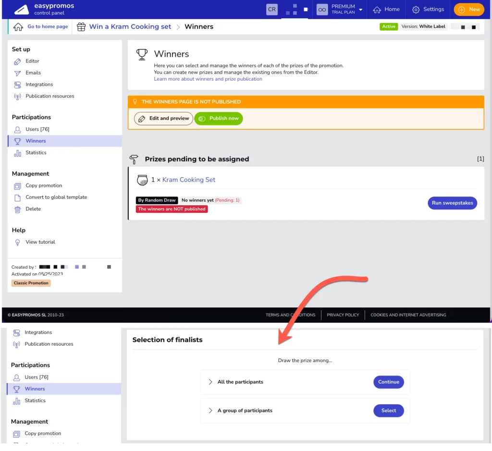Image resolution: width=492 pixels, height=451 pixels.
Task: Click the lightbulb icon beside View tutorial
Action: click(18, 242)
